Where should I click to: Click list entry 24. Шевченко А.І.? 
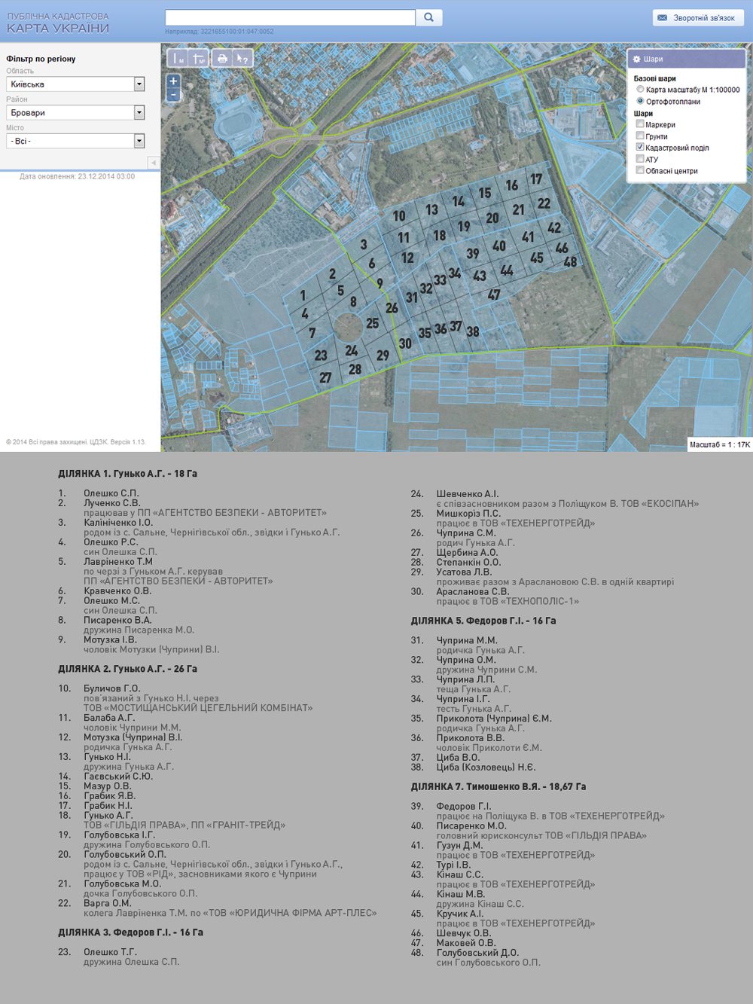[x=455, y=494]
